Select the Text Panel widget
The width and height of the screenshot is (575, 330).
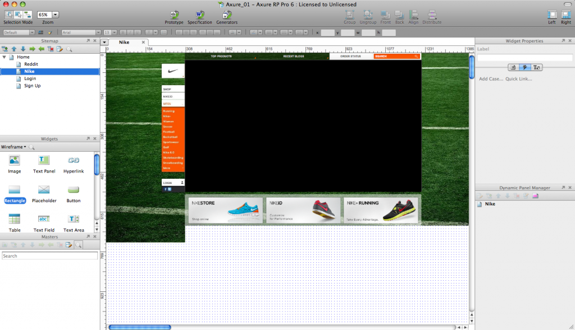[44, 164]
